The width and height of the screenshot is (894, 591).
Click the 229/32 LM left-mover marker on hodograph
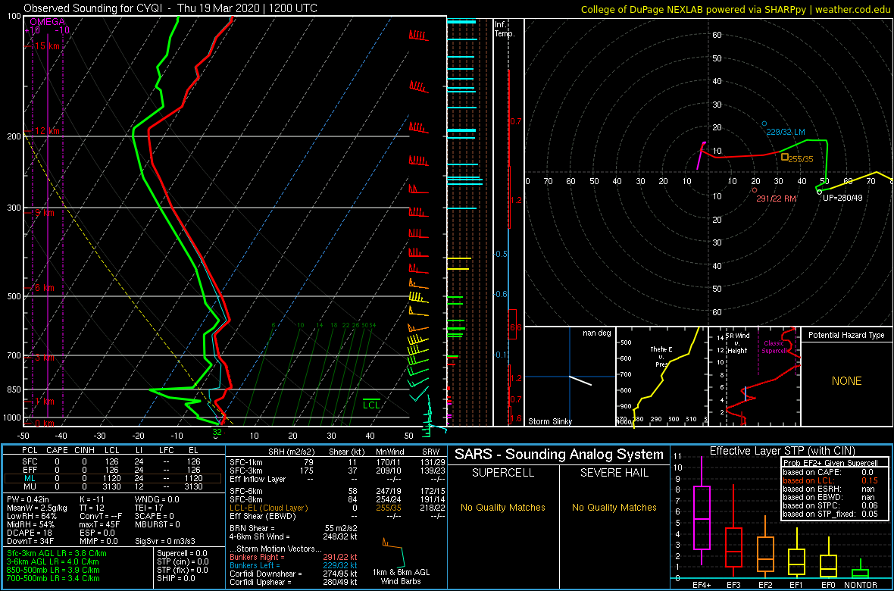point(764,124)
